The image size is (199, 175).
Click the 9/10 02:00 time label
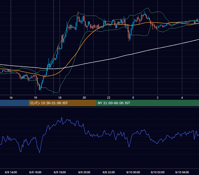(x=158, y=172)
